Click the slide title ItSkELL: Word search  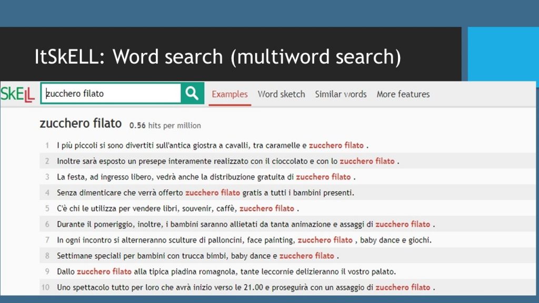click(x=217, y=56)
